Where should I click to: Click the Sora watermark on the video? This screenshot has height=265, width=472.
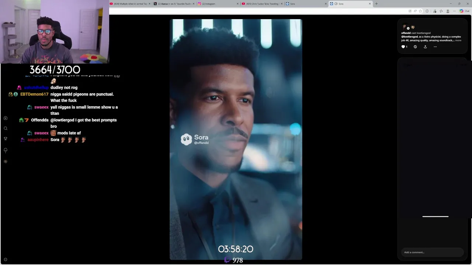(195, 139)
